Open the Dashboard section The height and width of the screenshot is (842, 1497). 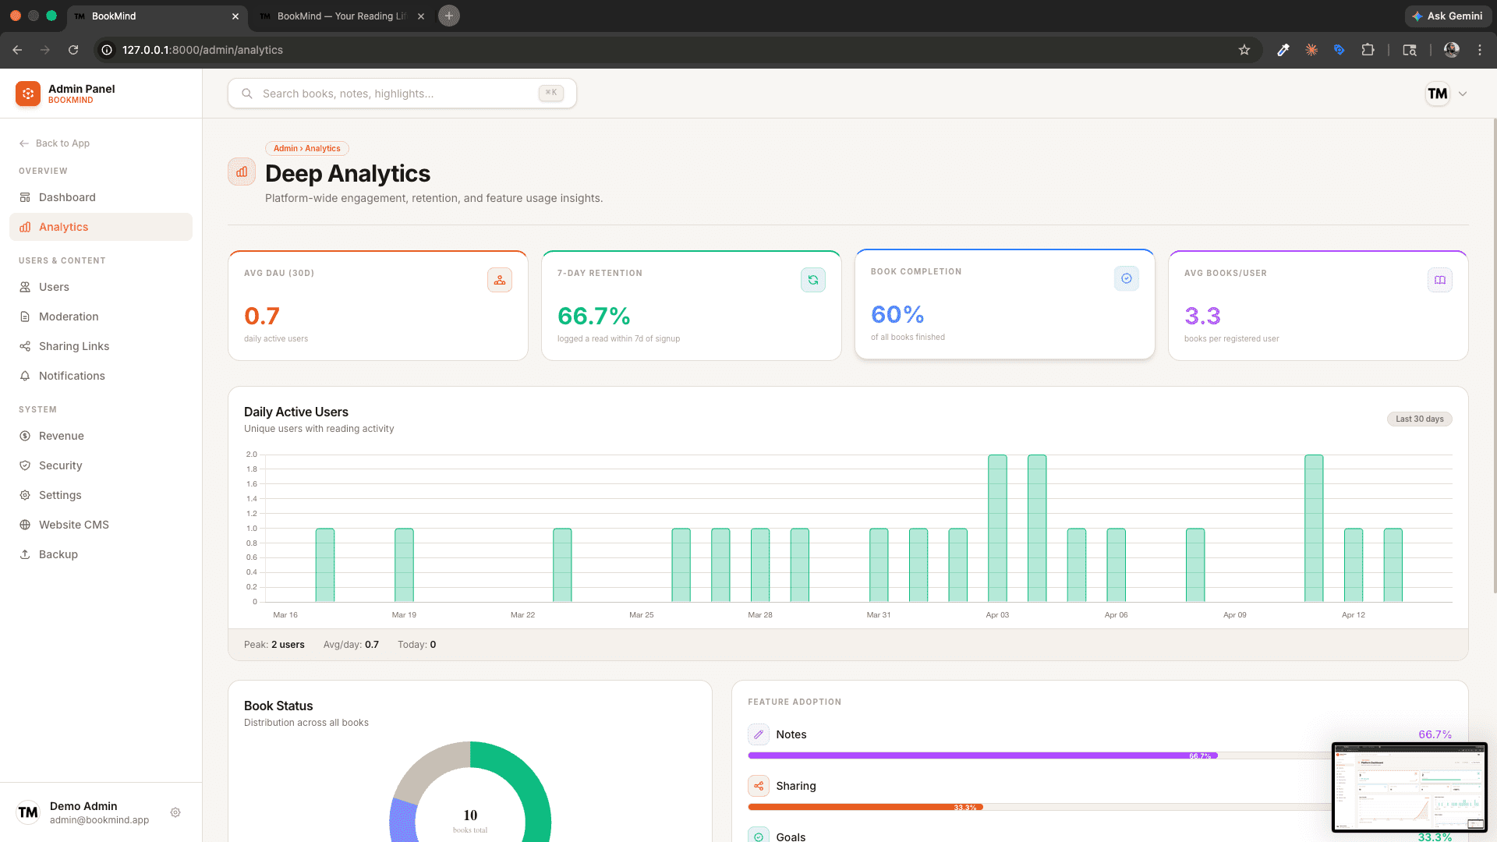101,197
